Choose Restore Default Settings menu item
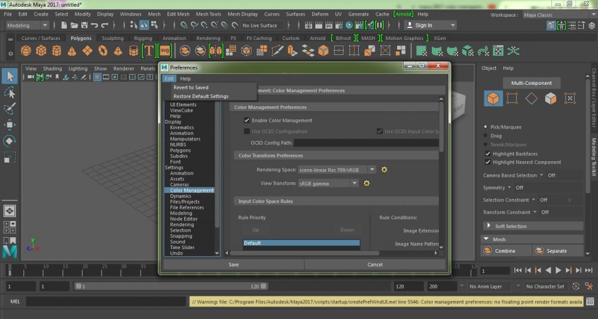 pos(201,96)
